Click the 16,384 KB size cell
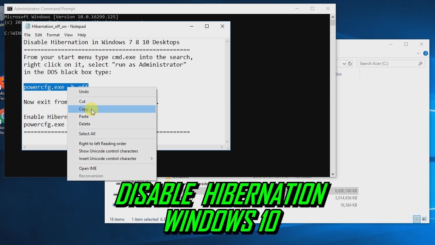 pos(349,205)
